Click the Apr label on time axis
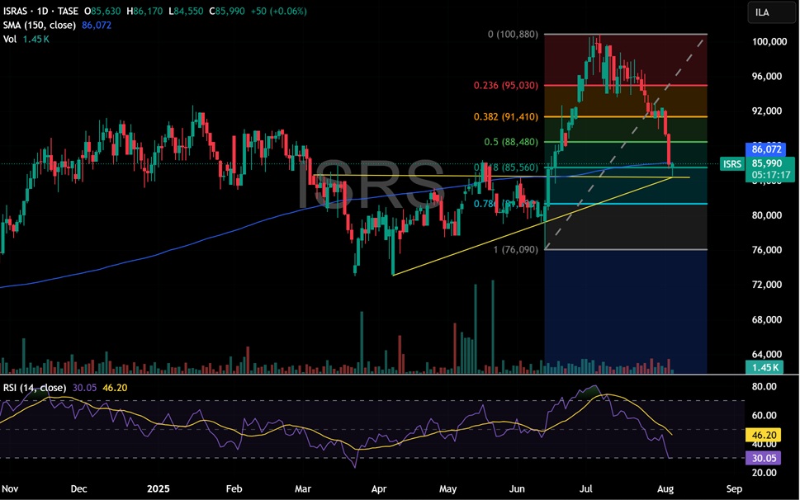Viewport: 800px width, 500px height. pyautogui.click(x=379, y=488)
